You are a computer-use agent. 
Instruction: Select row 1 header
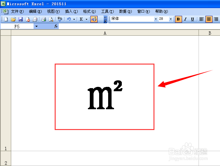tap(6, 93)
